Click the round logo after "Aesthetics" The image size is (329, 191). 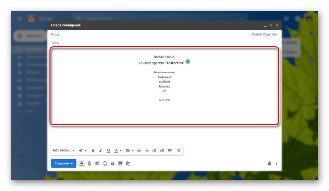[188, 62]
